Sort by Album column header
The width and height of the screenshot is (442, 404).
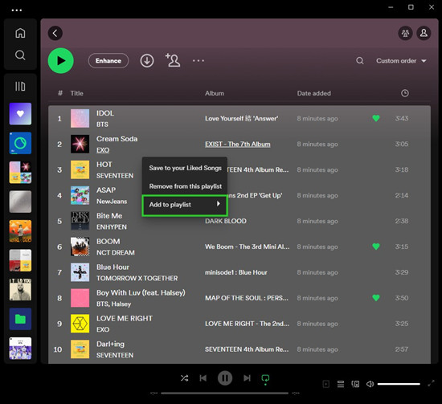[215, 93]
